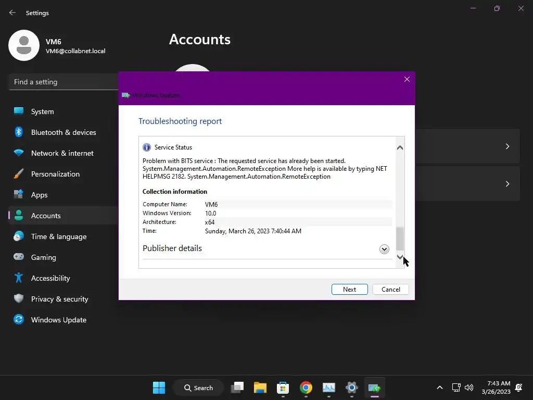This screenshot has width=533, height=400.
Task: Click the Troubleshooting report heading
Action: coord(180,121)
